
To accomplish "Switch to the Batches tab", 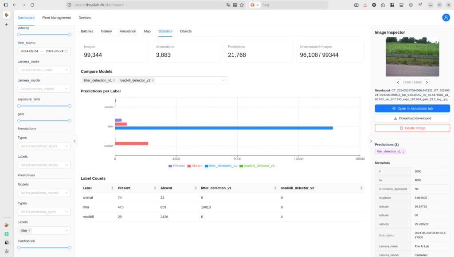I will 87,31.
